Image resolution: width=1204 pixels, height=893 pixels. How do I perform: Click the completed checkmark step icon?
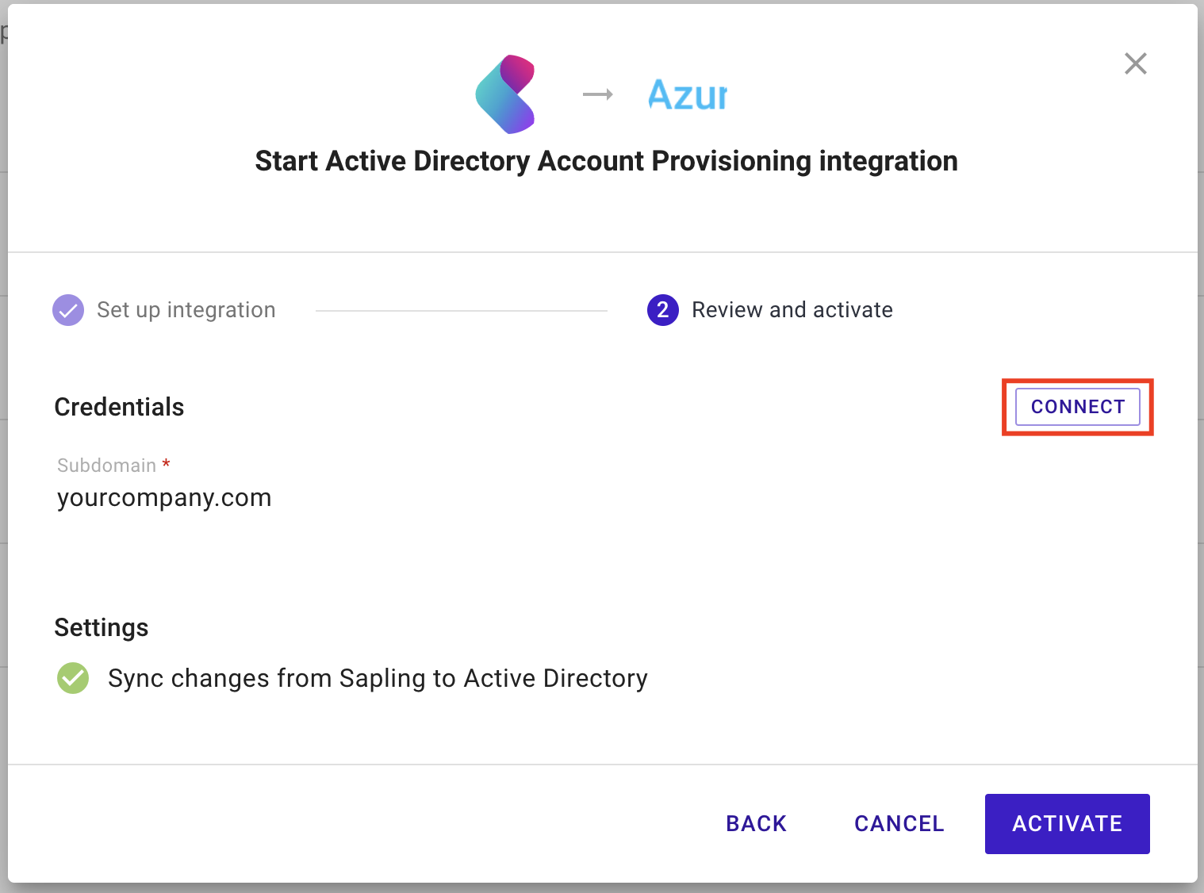point(68,310)
